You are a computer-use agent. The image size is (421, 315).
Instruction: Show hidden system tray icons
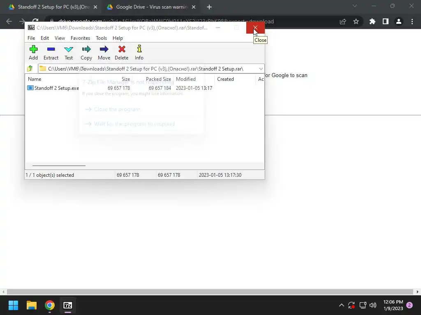[342, 305]
